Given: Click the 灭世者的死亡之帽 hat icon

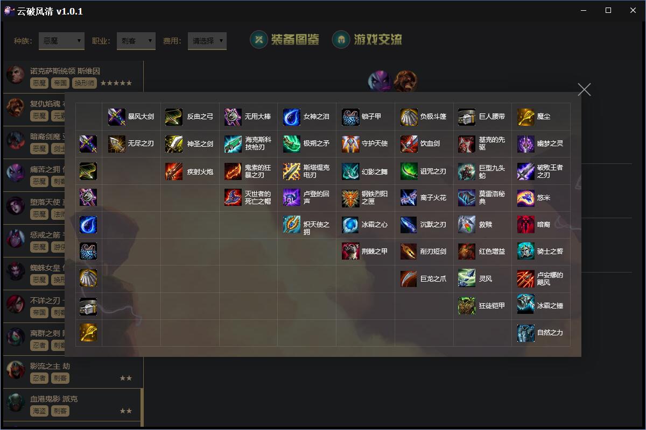Looking at the screenshot, I should pyautogui.click(x=233, y=197).
